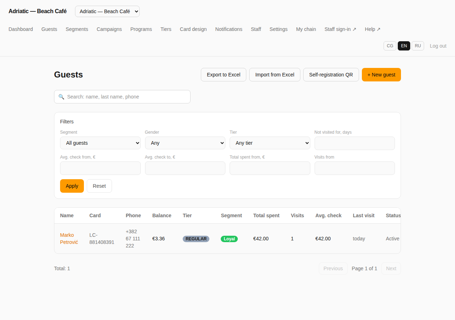Click the Name column header
The width and height of the screenshot is (455, 320).
(x=67, y=215)
